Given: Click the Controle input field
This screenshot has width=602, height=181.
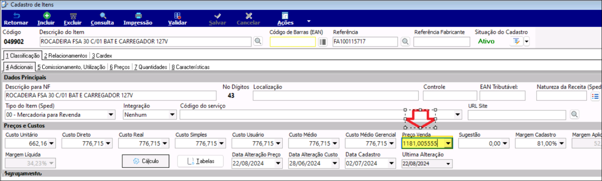Looking at the screenshot, I should (x=450, y=96).
